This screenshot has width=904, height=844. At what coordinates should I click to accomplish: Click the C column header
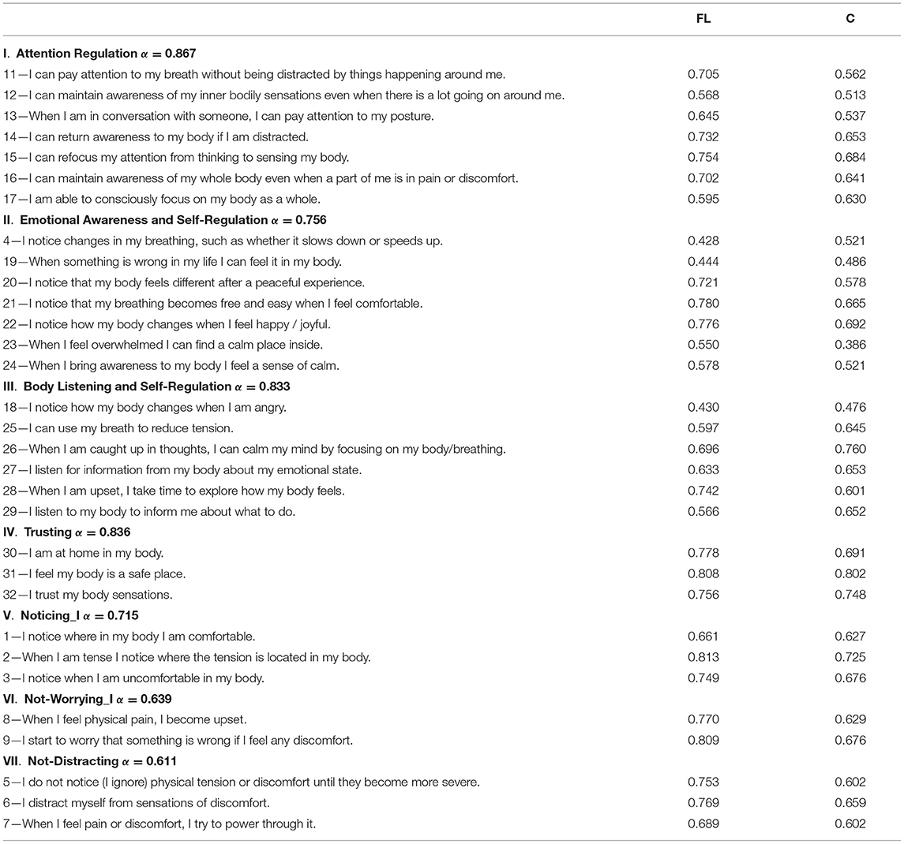[850, 18]
